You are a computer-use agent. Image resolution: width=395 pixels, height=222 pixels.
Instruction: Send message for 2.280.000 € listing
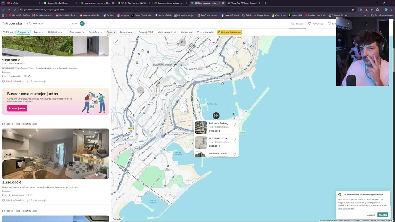(x=36, y=200)
